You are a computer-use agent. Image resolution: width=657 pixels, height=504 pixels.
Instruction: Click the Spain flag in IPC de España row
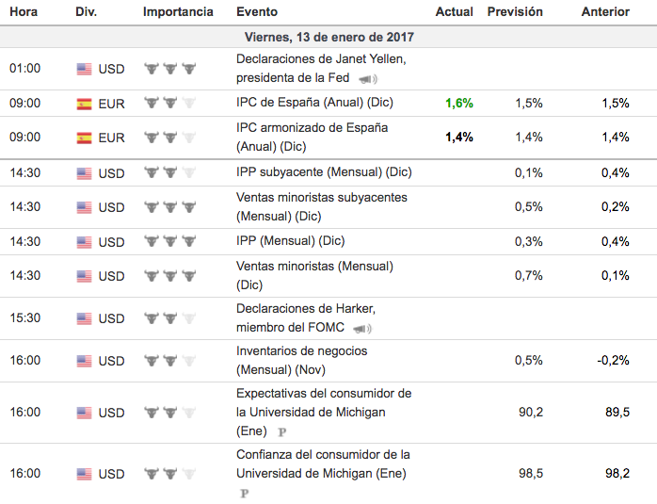point(84,104)
